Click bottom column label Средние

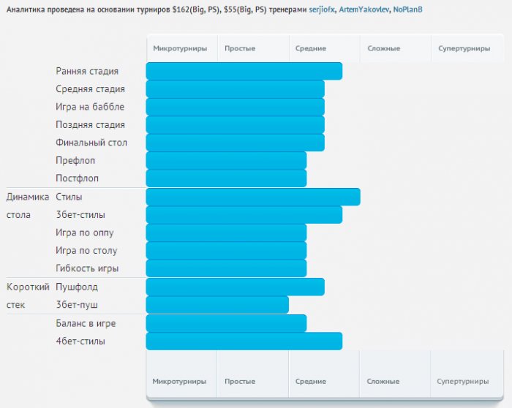(x=311, y=381)
